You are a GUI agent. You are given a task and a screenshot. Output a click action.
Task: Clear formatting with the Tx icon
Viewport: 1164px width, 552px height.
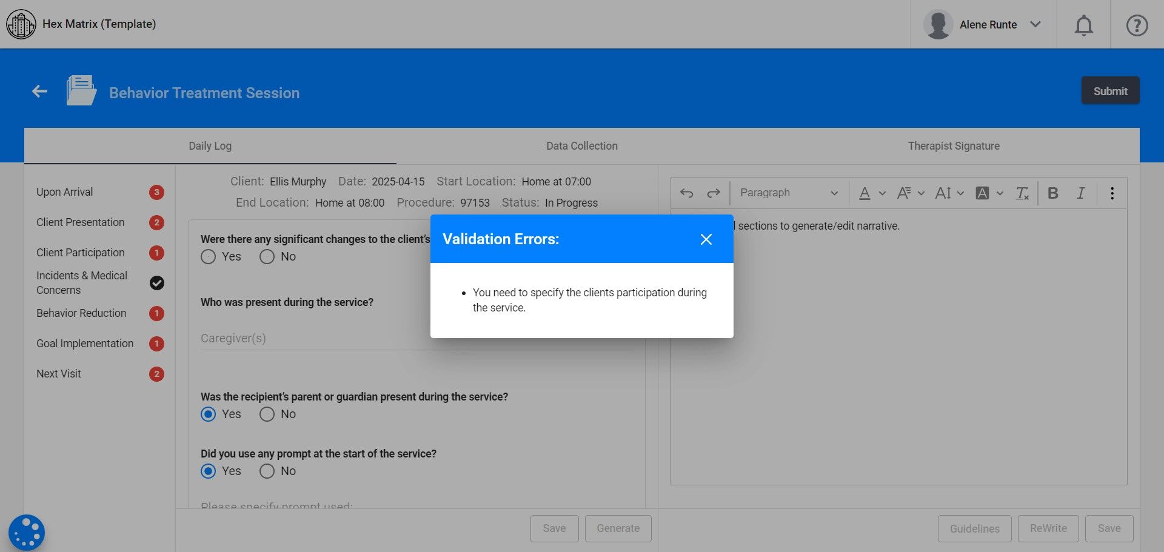tap(1022, 193)
